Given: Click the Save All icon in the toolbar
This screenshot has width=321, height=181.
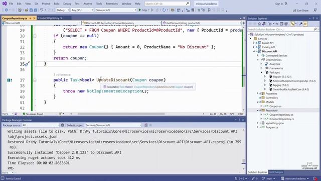Looking at the screenshot, I should pyautogui.click(x=36, y=10).
